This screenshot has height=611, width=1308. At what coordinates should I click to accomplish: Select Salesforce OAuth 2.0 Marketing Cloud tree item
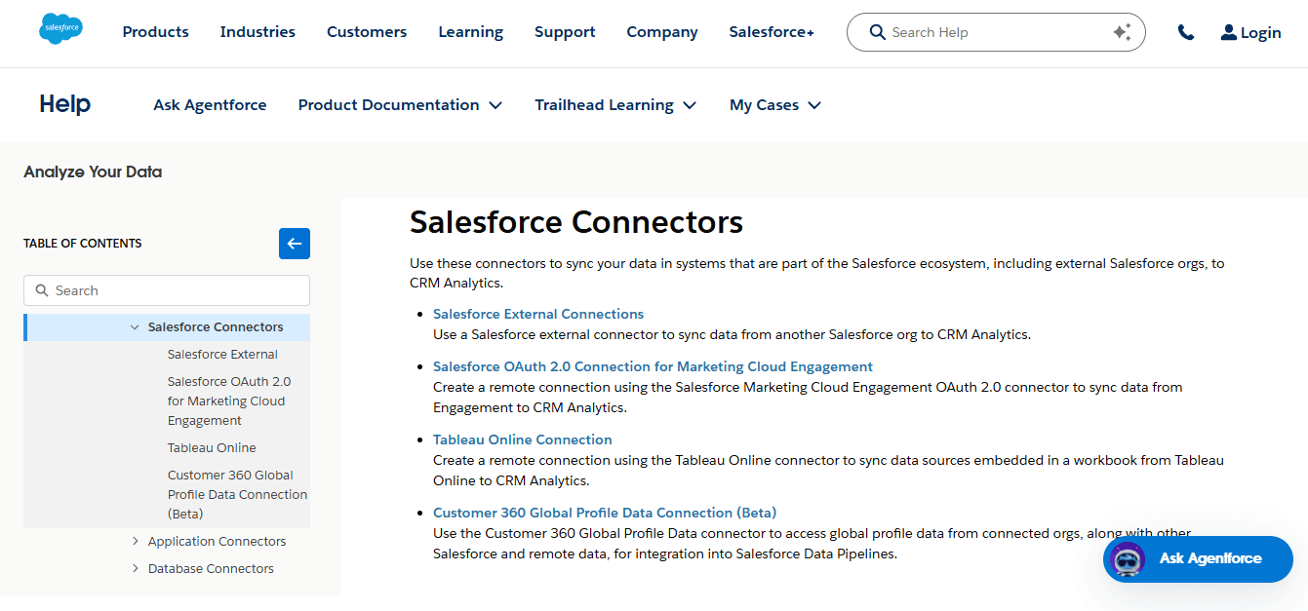pyautogui.click(x=229, y=401)
